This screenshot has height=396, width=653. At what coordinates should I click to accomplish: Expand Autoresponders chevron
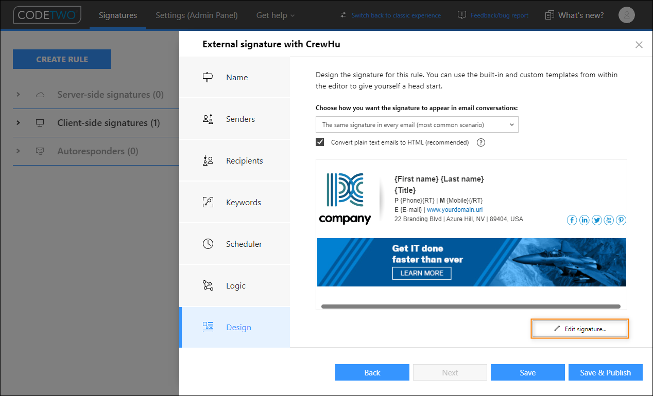point(19,151)
